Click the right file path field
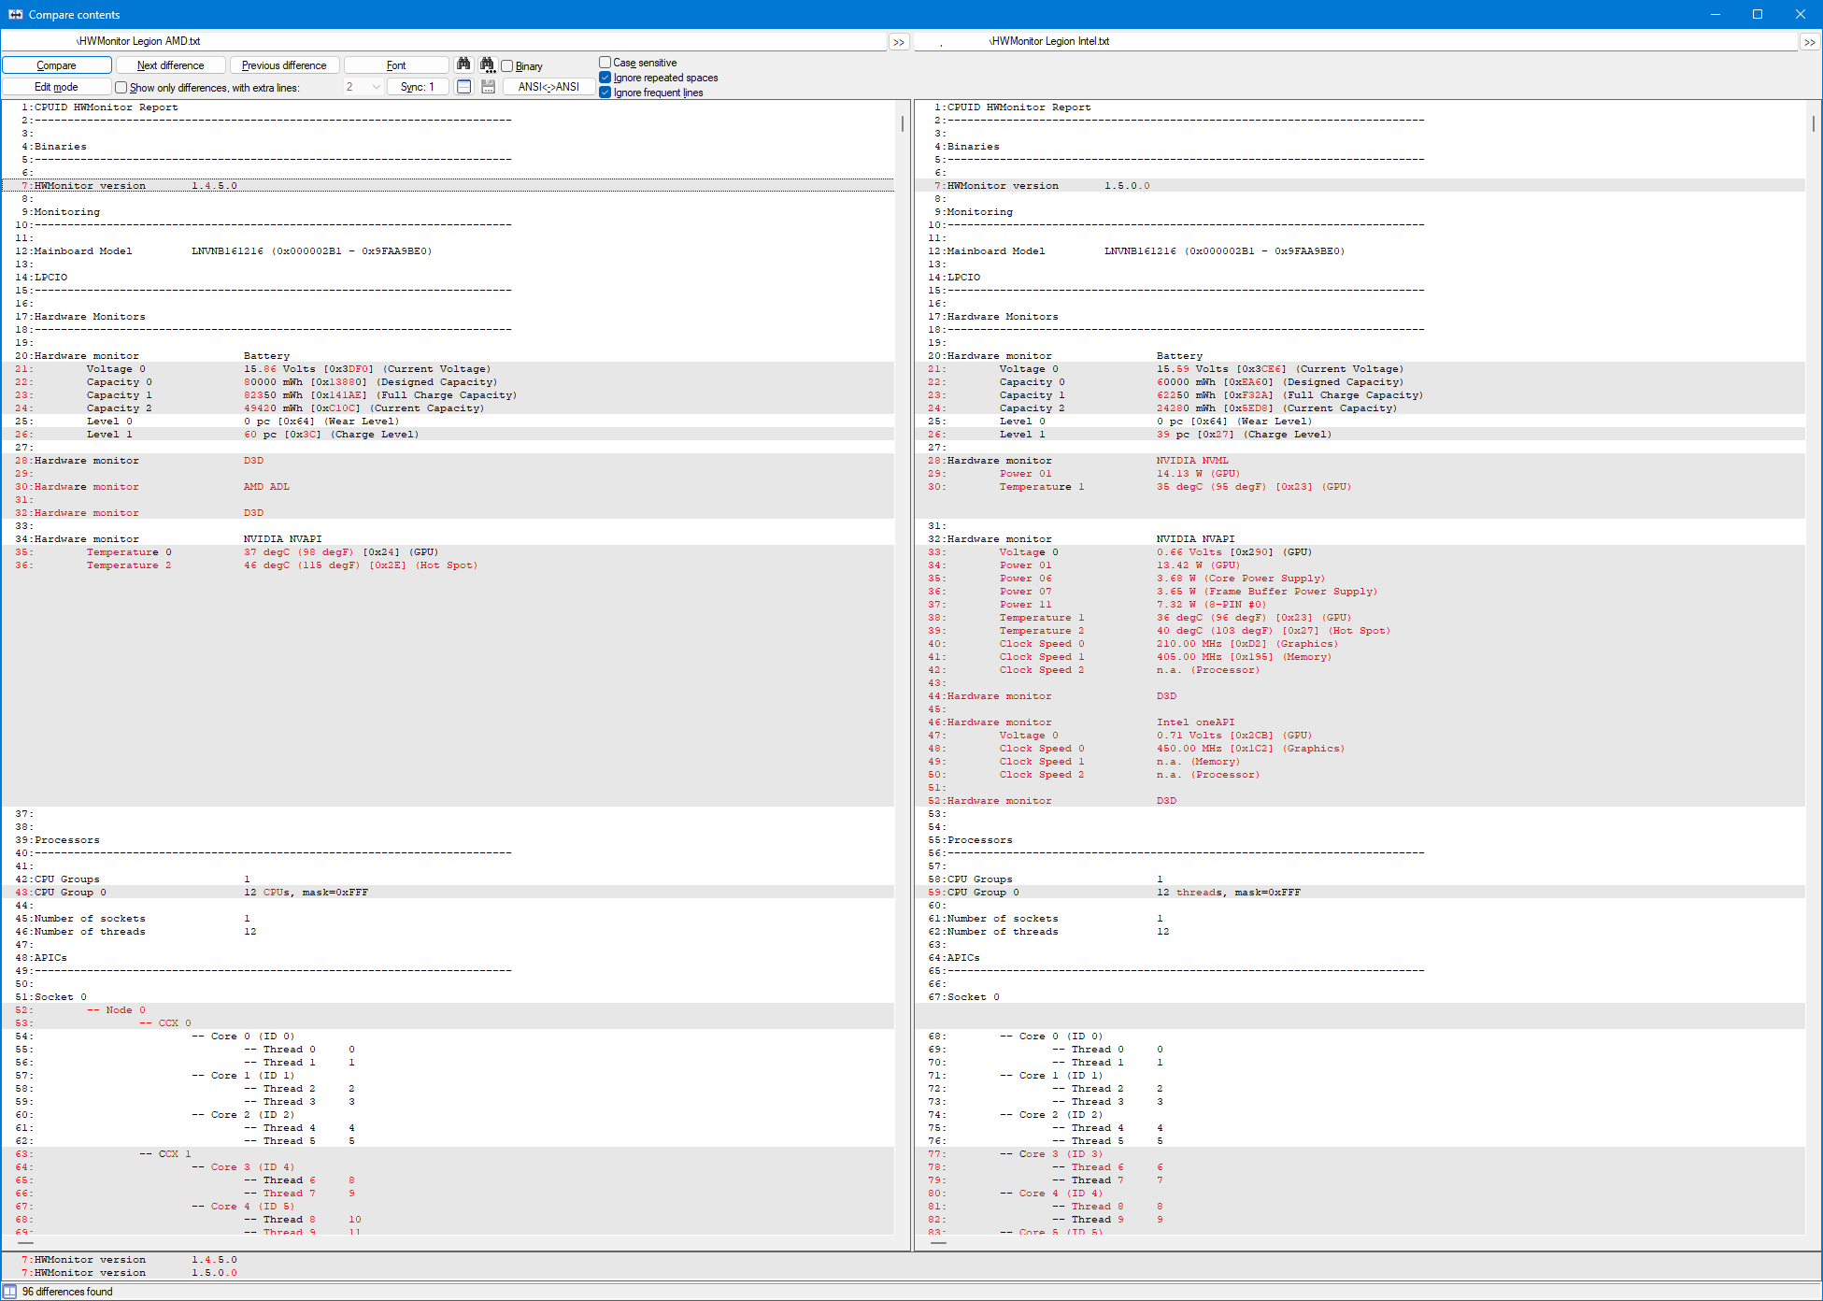This screenshot has width=1823, height=1301. coord(1356,41)
